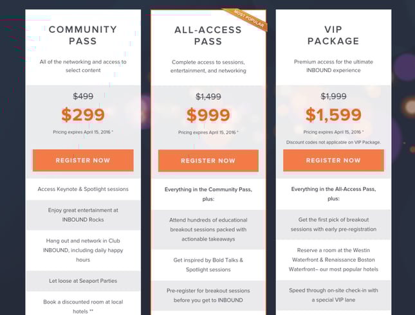Click the $299 Community Pass price

pyautogui.click(x=83, y=115)
